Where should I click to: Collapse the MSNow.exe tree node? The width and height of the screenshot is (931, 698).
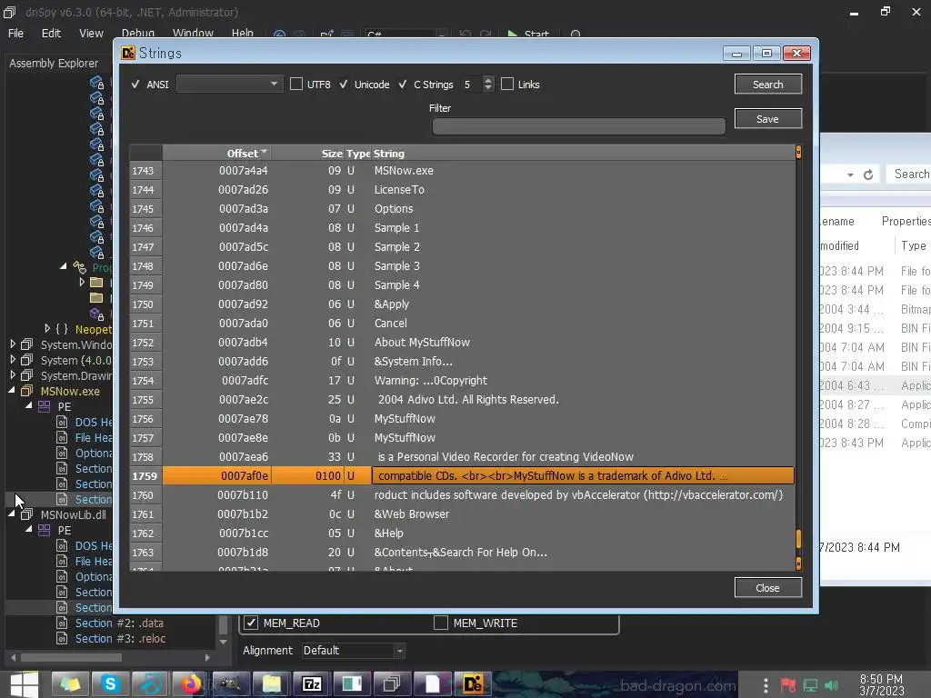(x=12, y=390)
